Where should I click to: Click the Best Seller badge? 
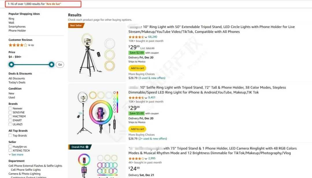pyautogui.click(x=76, y=25)
